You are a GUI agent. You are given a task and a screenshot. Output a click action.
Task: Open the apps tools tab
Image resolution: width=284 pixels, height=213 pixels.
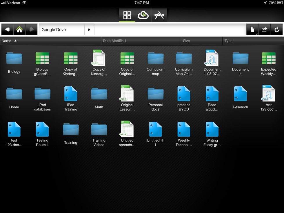(159, 15)
